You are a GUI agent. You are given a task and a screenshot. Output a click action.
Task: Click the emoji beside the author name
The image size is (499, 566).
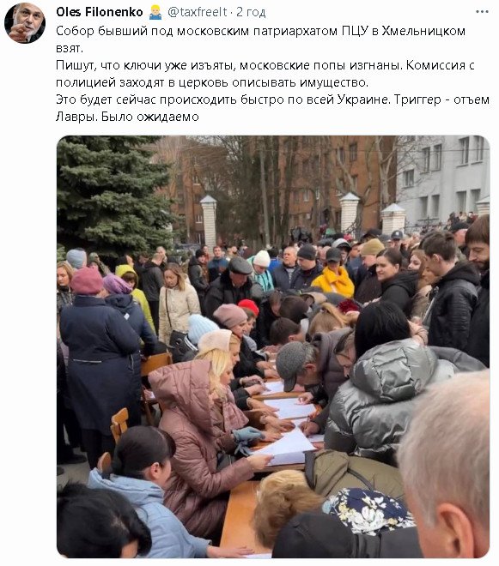point(155,12)
